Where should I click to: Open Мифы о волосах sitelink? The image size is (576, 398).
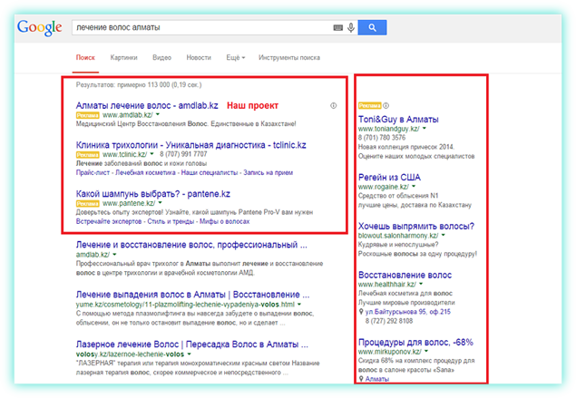225,221
